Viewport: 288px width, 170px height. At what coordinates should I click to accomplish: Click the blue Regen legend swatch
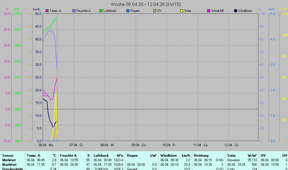128,11
